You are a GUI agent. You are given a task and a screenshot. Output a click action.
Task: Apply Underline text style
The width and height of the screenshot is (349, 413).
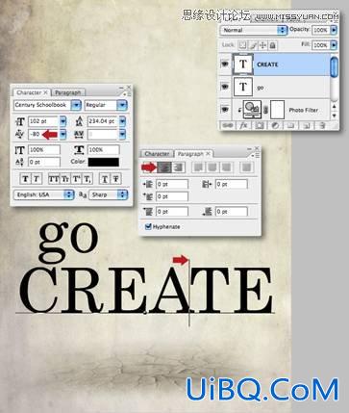point(105,179)
